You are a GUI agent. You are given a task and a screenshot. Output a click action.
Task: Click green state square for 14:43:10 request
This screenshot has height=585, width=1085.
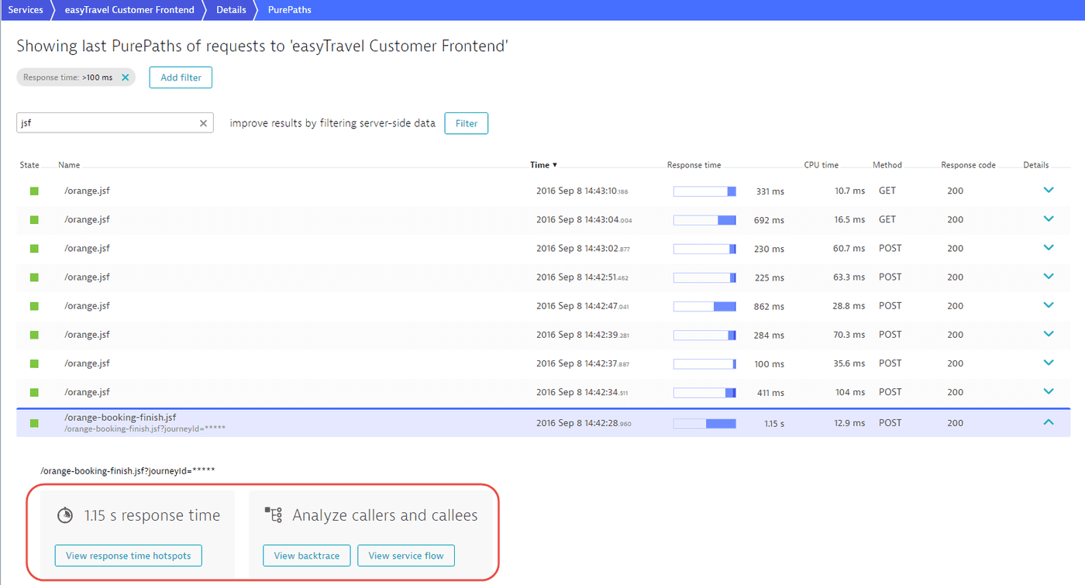click(34, 191)
